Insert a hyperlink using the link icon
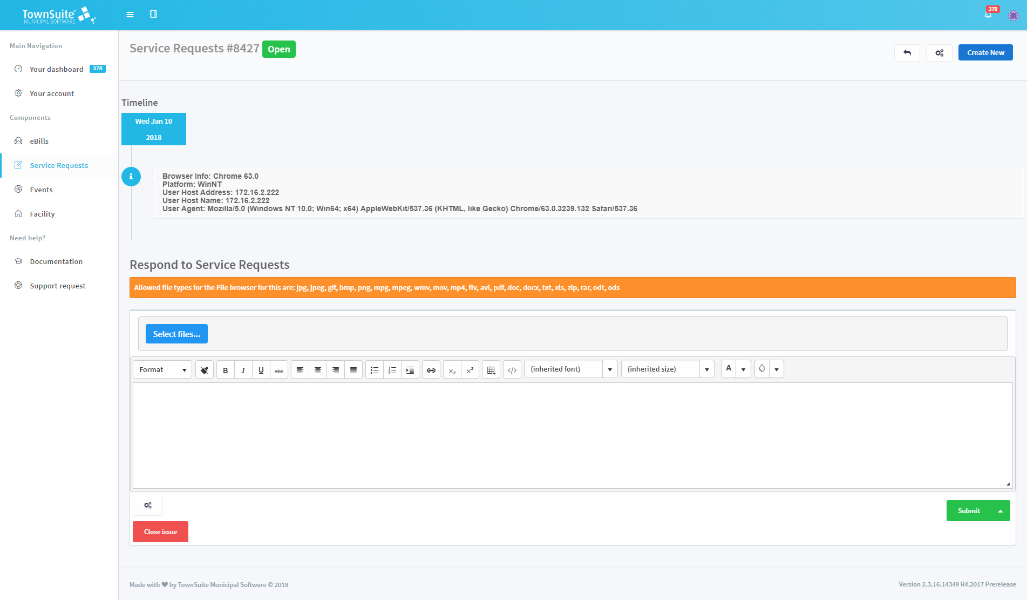Viewport: 1027px width, 600px height. tap(431, 369)
